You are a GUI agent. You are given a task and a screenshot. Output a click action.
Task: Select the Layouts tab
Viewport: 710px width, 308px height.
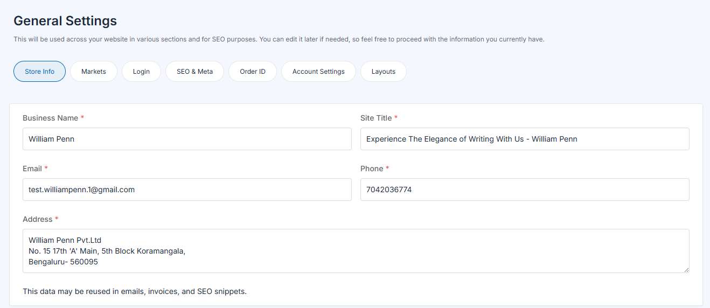coord(384,72)
